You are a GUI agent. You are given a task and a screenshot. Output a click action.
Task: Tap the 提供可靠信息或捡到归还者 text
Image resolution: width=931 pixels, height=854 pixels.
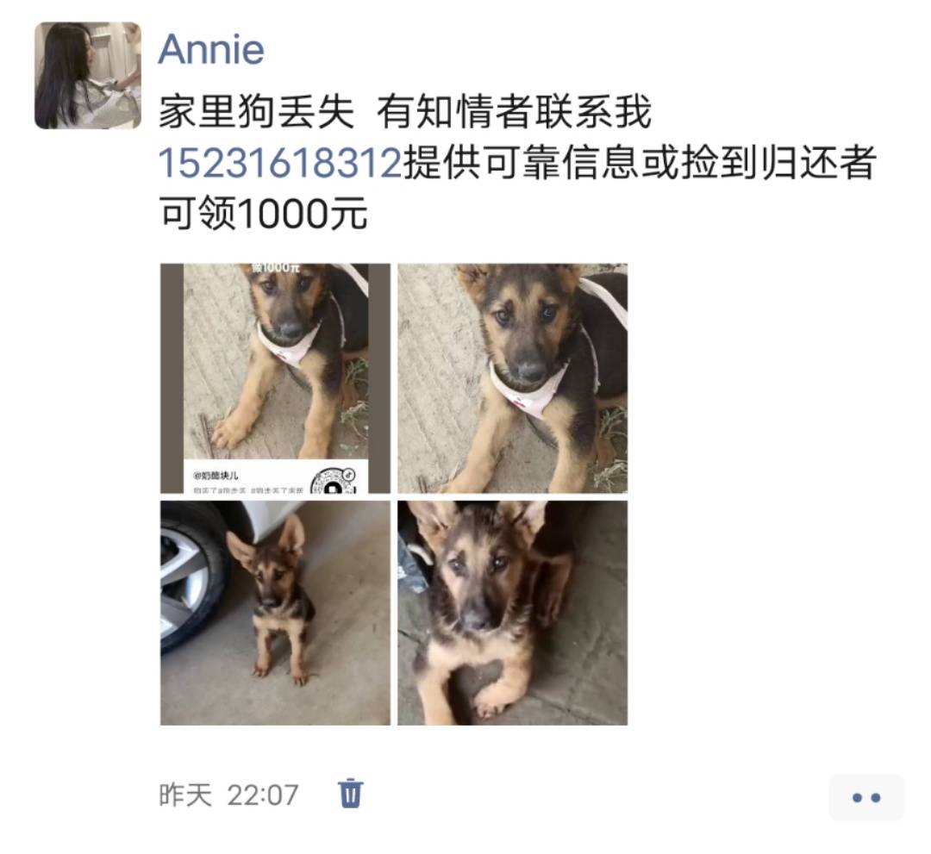pyautogui.click(x=640, y=163)
